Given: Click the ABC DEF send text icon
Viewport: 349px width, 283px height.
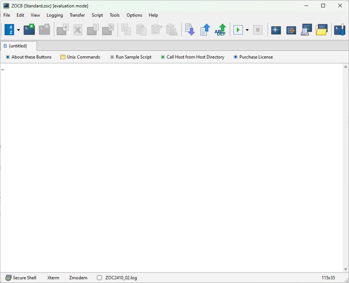Looking at the screenshot, I should pos(220,30).
